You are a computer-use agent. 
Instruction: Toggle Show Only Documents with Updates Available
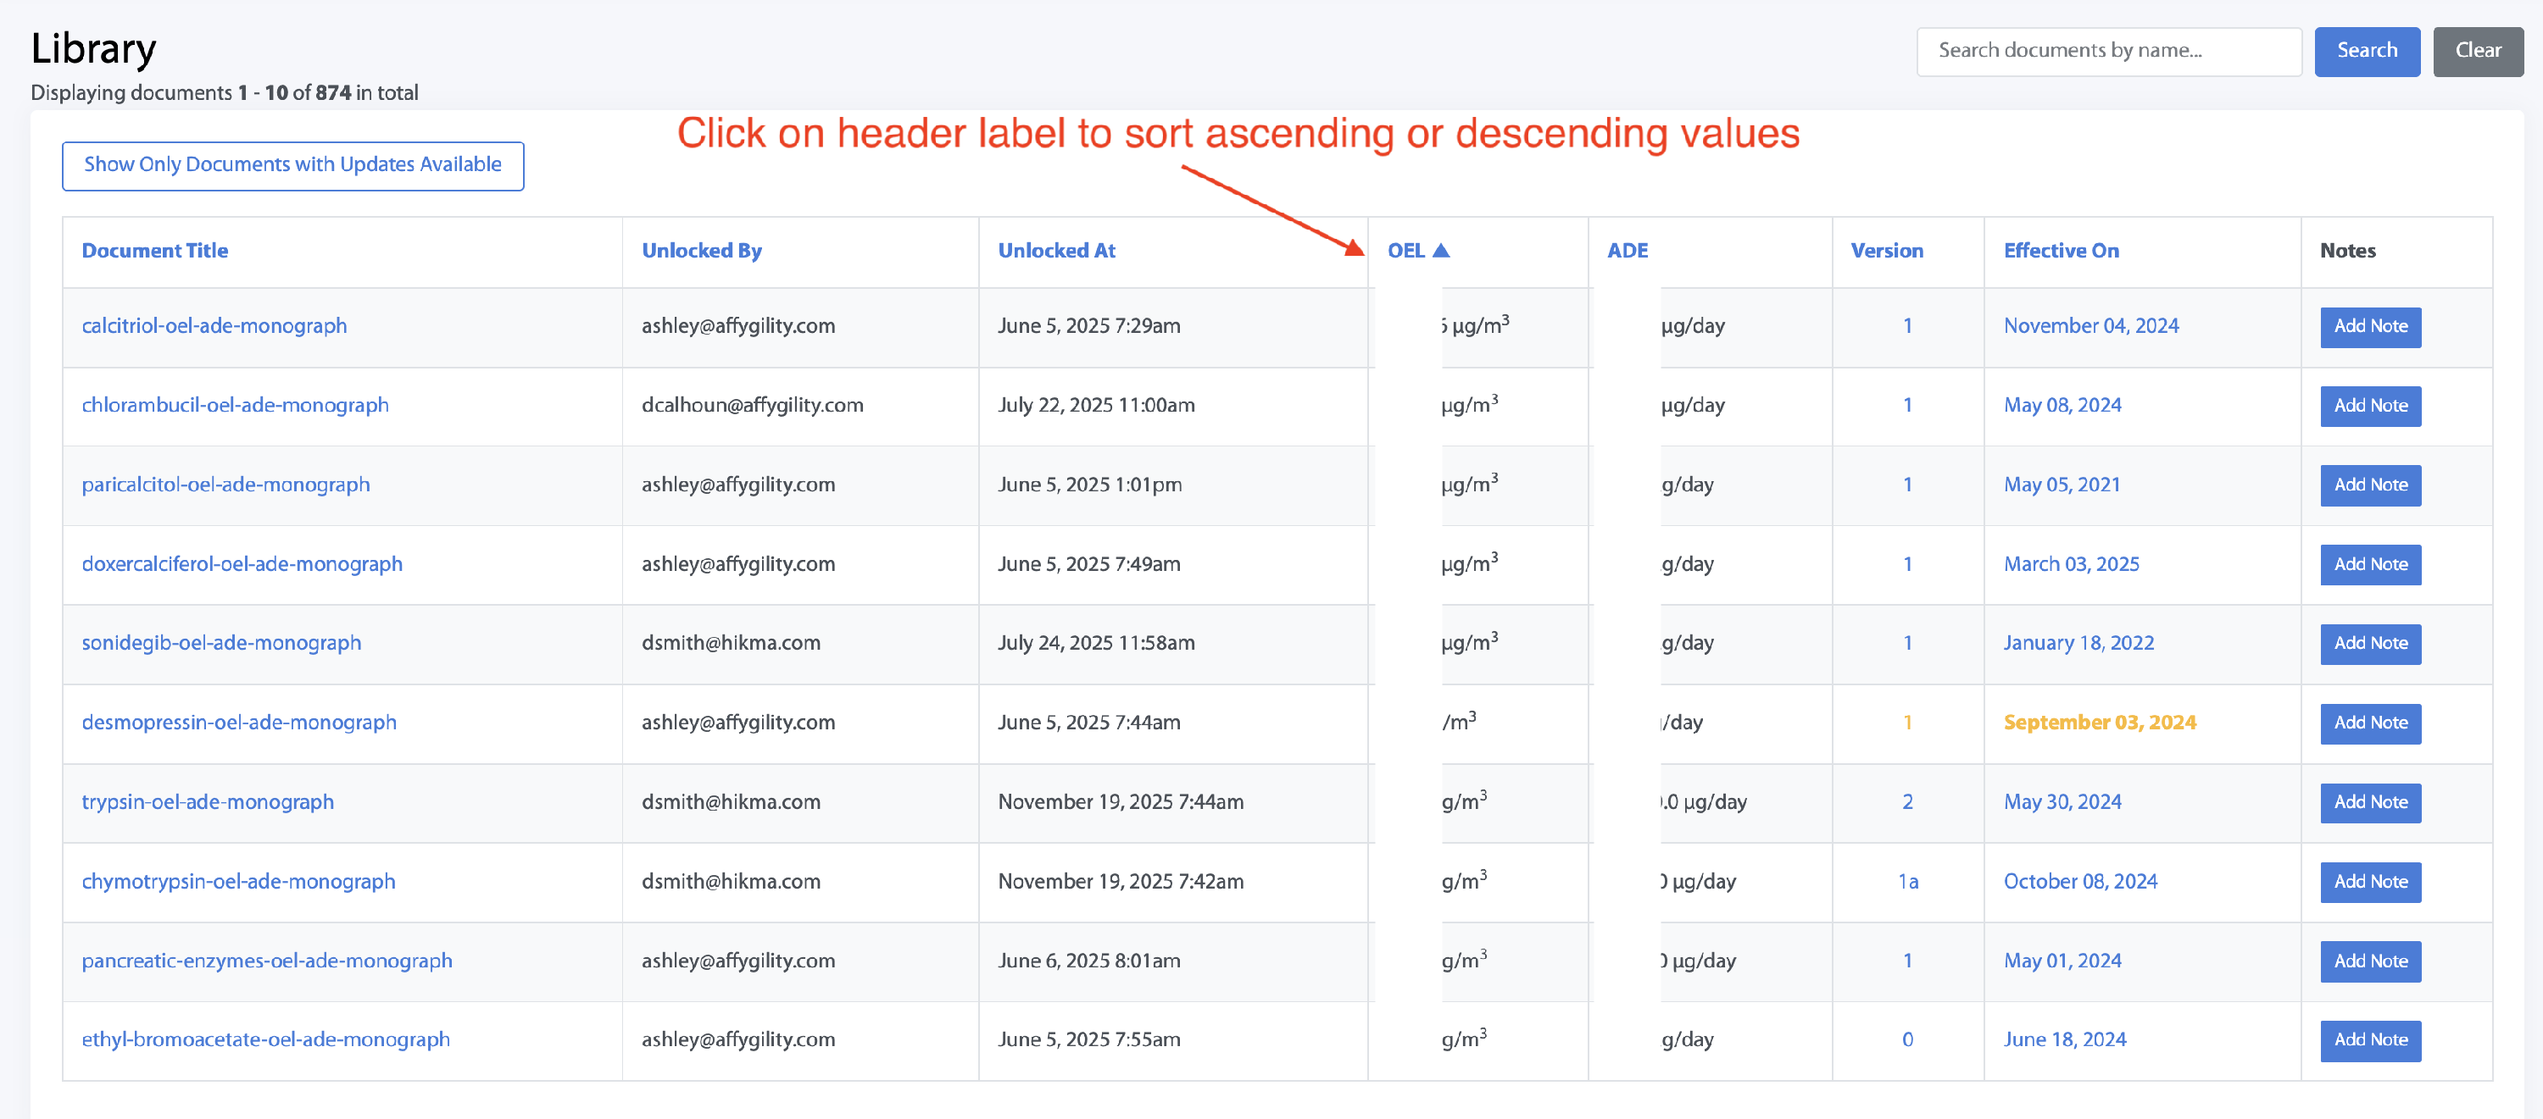[292, 165]
